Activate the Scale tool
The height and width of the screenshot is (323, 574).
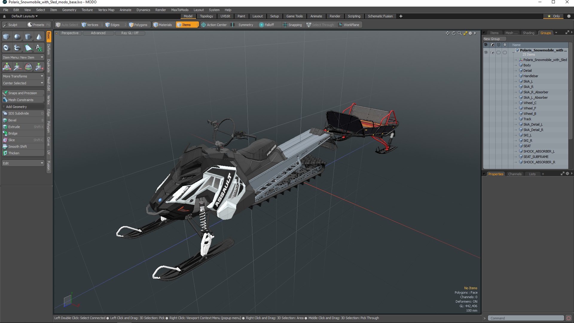[39, 67]
